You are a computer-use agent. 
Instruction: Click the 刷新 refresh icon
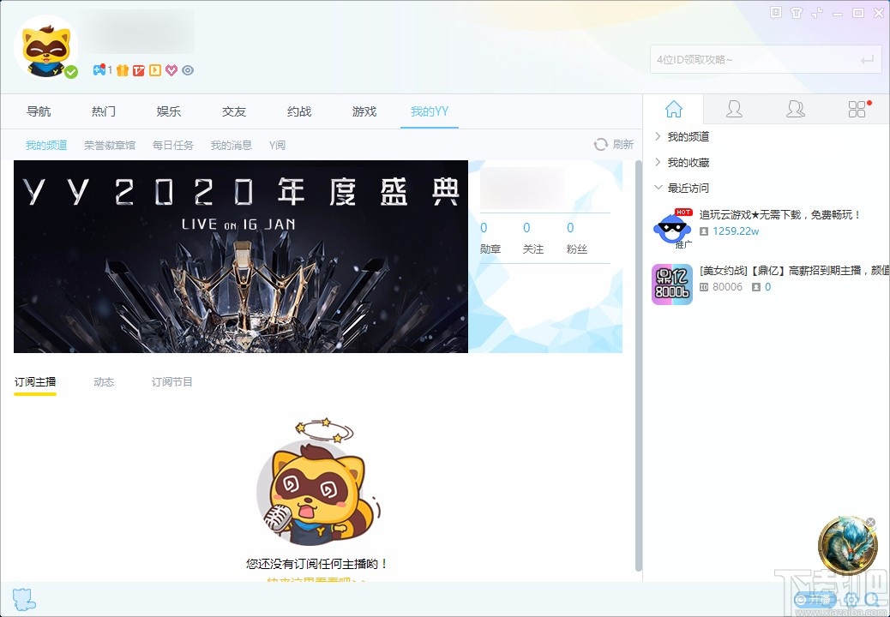point(601,144)
